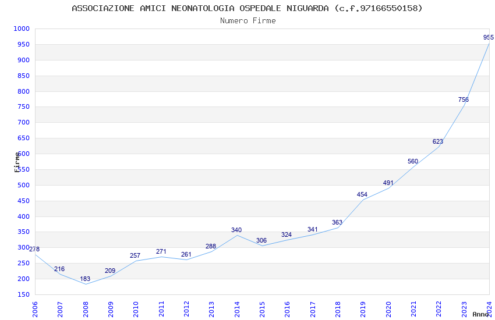The width and height of the screenshot is (495, 320).
Task: Select data label 278 for 2006
Action: 34,250
